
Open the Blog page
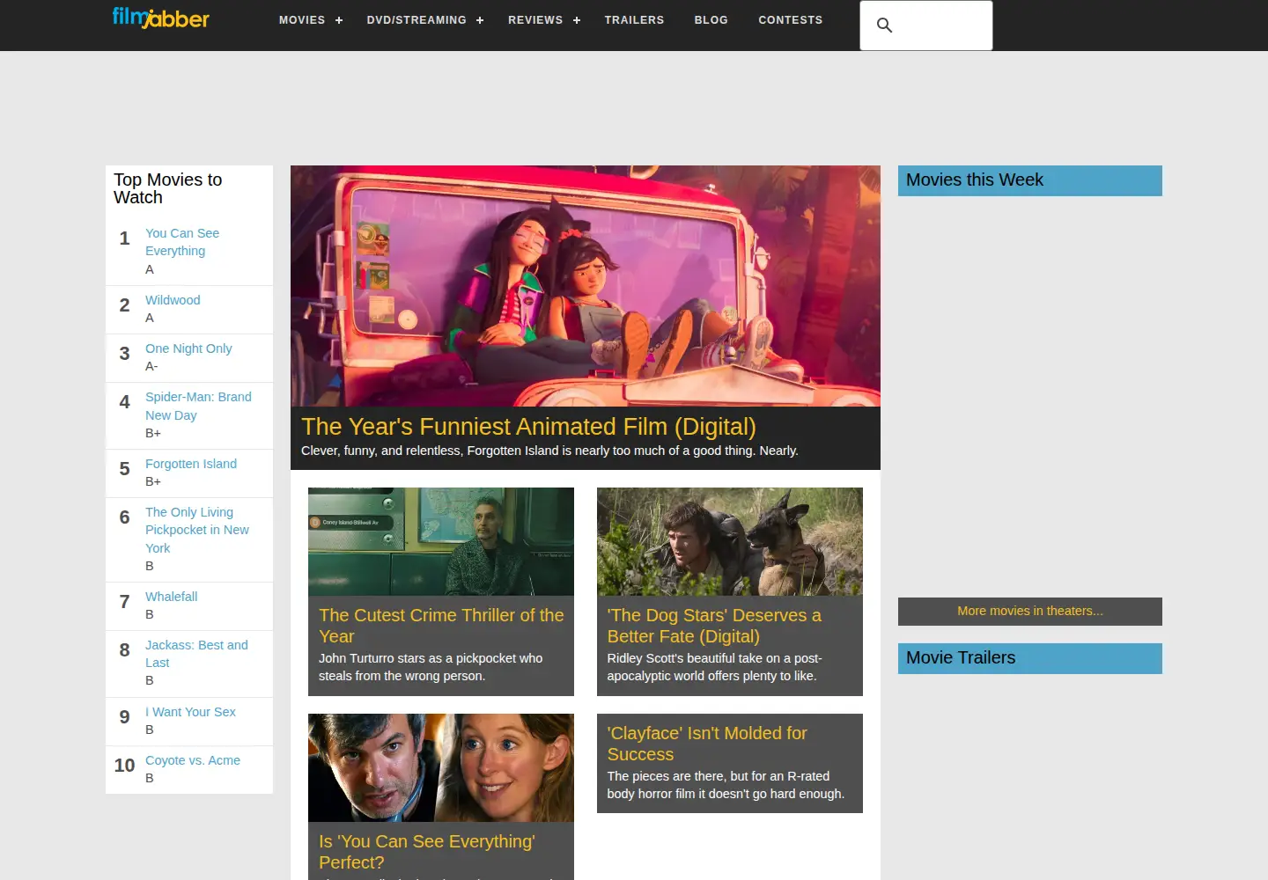[711, 20]
